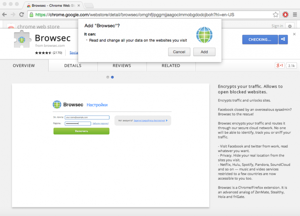The width and height of the screenshot is (300, 216).
Task: Click forgot password link in screenshot
Action: tap(100, 124)
